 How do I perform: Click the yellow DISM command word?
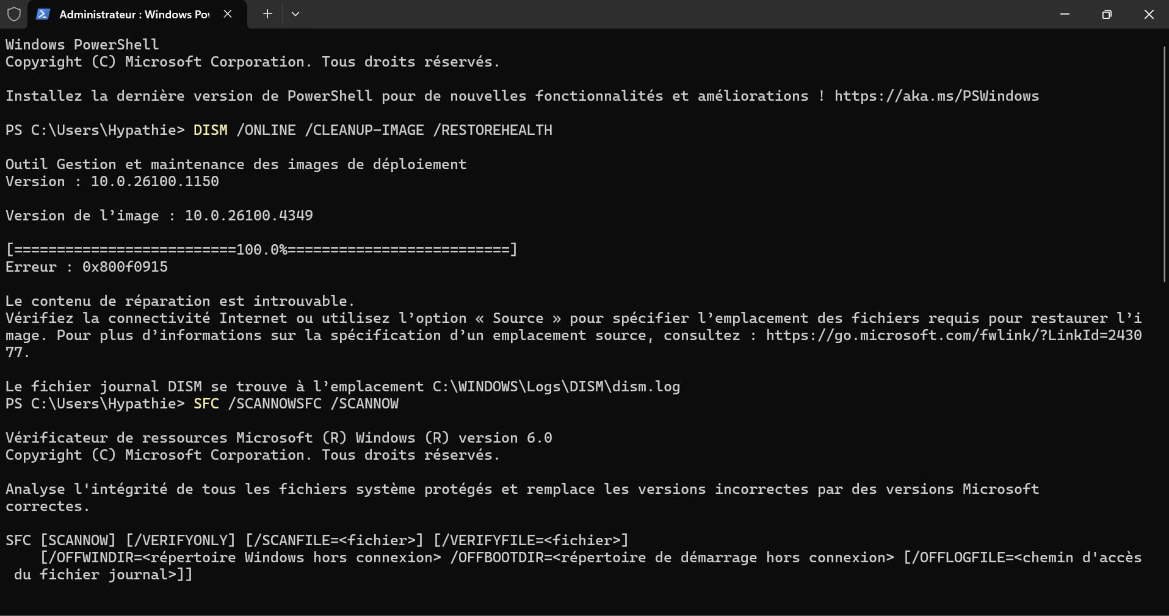[x=210, y=130]
